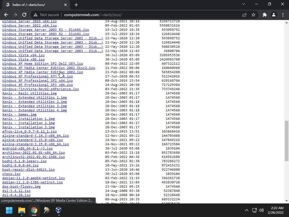Download alpine-standard-3.15.0-x86.iso
Image resolution: width=289 pixels, height=217 pixels.
32,140
